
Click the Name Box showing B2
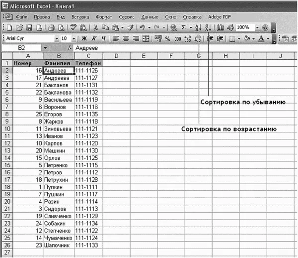pos(21,48)
